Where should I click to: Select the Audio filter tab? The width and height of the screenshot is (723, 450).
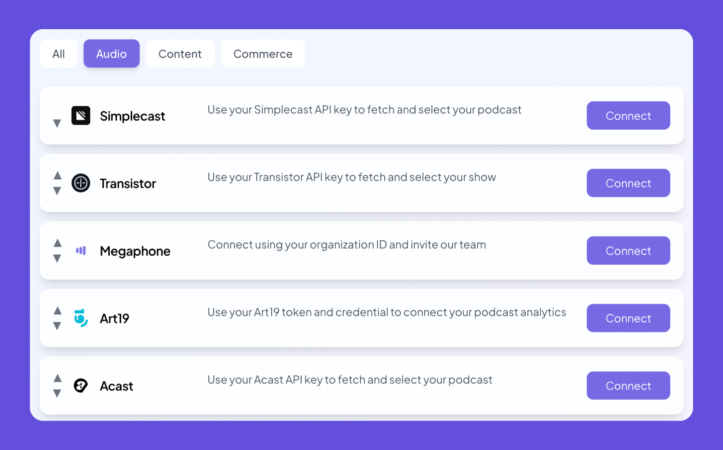point(111,54)
